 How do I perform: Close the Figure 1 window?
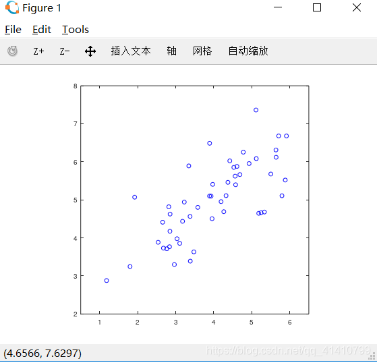point(357,7)
